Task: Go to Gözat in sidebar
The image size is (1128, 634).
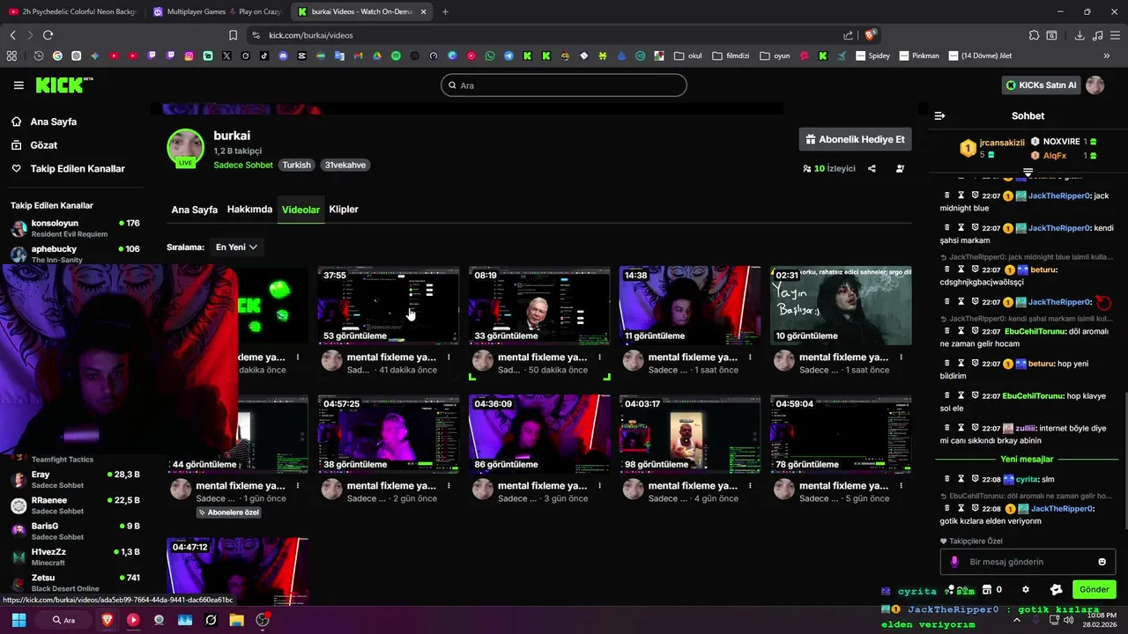Action: (x=44, y=145)
